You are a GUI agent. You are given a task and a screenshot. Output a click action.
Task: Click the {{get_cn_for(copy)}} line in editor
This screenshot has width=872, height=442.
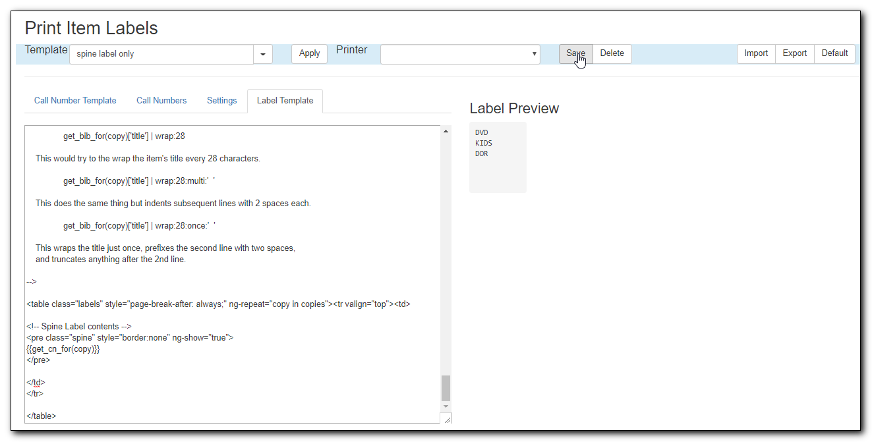63,349
